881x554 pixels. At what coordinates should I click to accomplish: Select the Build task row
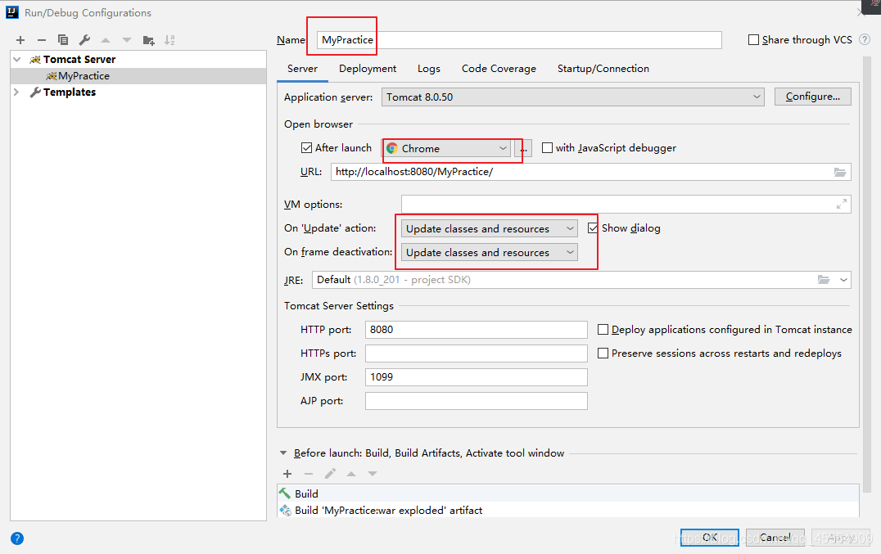coord(568,493)
